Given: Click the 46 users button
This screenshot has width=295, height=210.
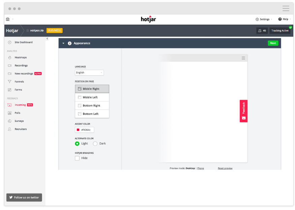Looking at the screenshot, I should coord(262,31).
